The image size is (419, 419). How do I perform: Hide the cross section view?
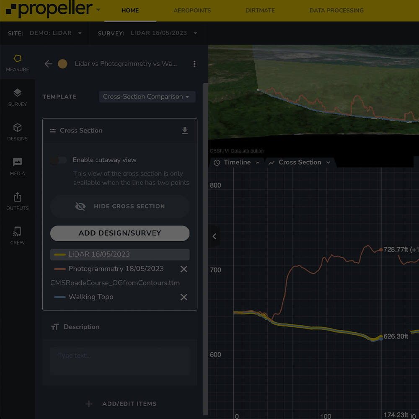(120, 206)
